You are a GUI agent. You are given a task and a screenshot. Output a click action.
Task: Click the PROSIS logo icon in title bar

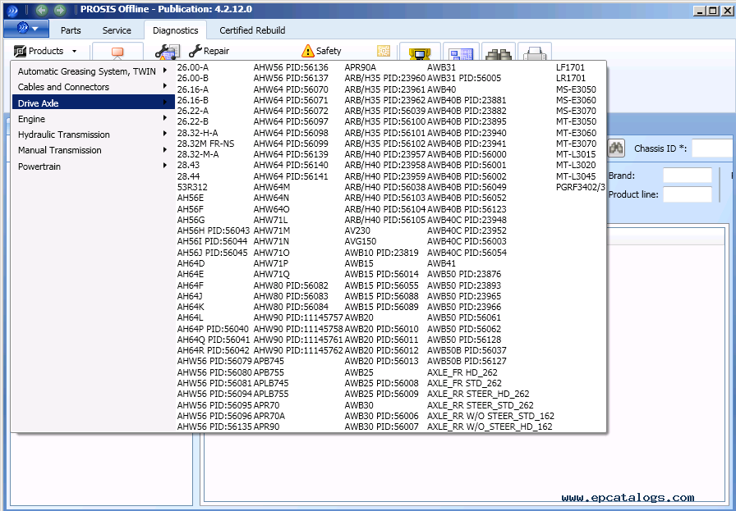[x=11, y=10]
